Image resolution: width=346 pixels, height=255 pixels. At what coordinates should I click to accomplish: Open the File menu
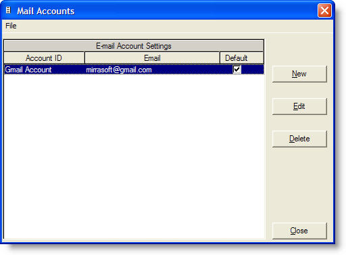click(11, 26)
